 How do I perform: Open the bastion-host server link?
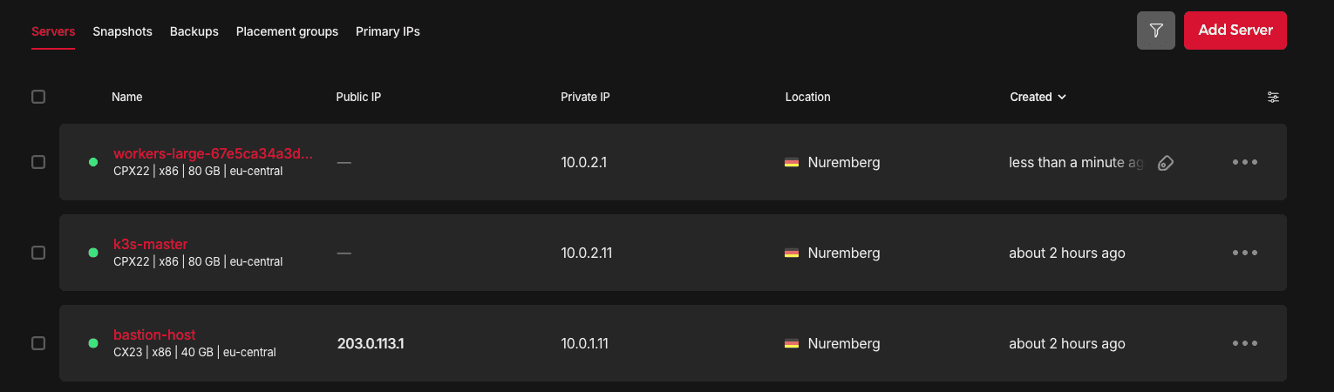pyautogui.click(x=154, y=335)
